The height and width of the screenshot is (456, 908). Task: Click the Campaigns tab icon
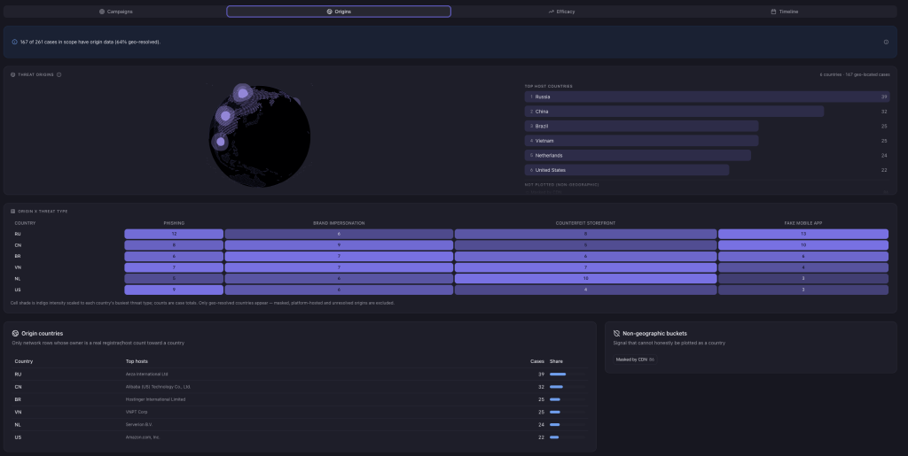click(102, 12)
